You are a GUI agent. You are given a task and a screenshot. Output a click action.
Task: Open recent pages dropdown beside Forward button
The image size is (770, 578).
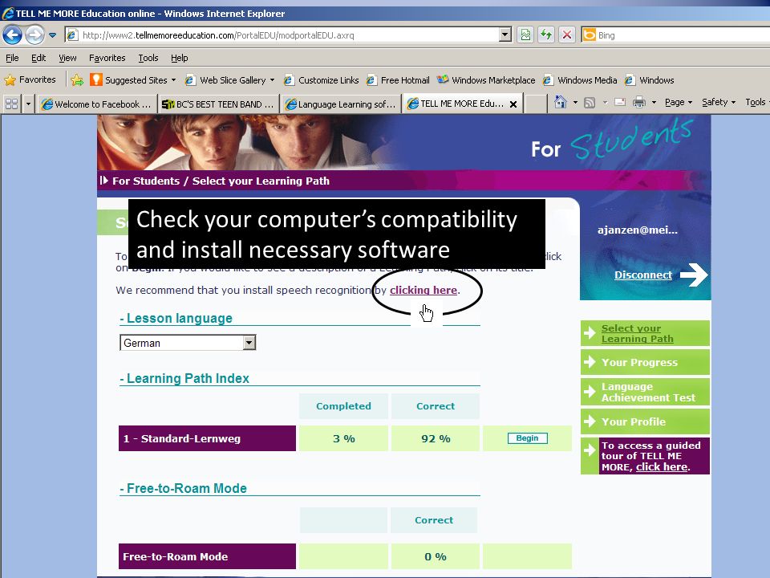53,35
